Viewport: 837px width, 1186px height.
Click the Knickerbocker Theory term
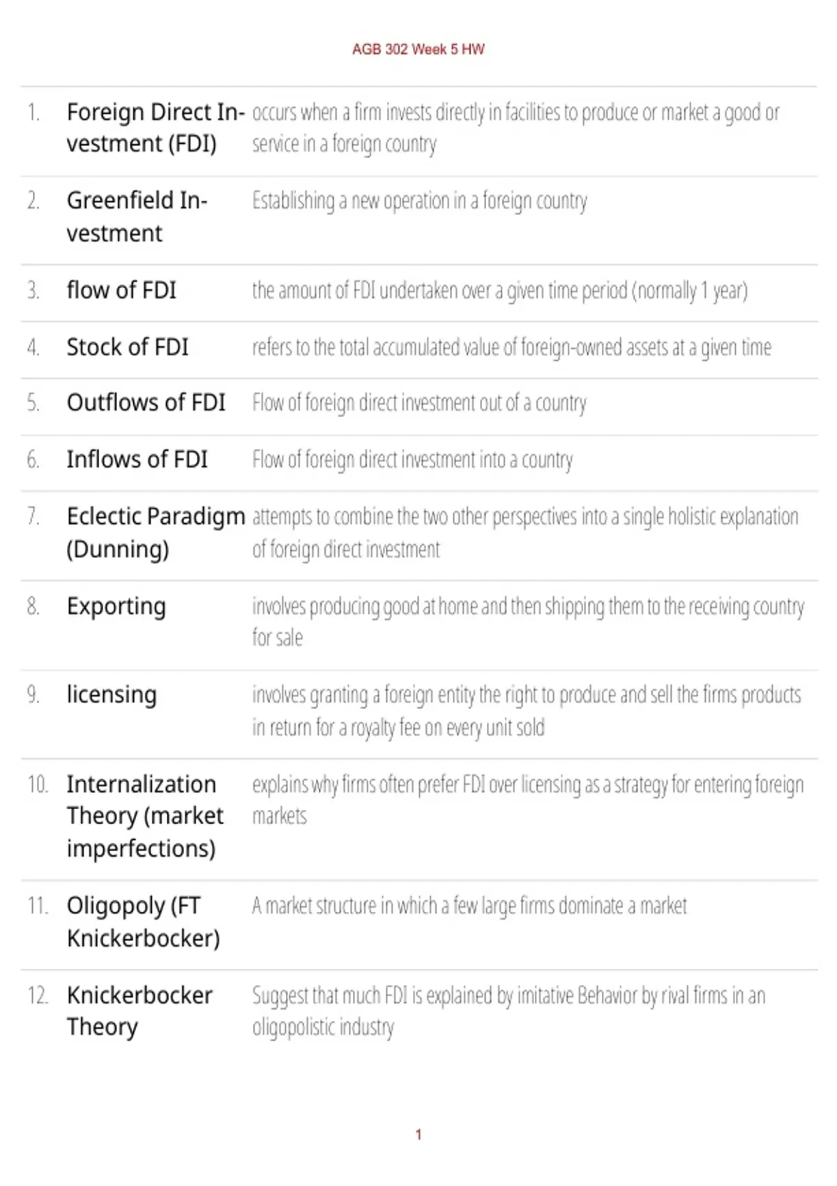click(x=139, y=1011)
